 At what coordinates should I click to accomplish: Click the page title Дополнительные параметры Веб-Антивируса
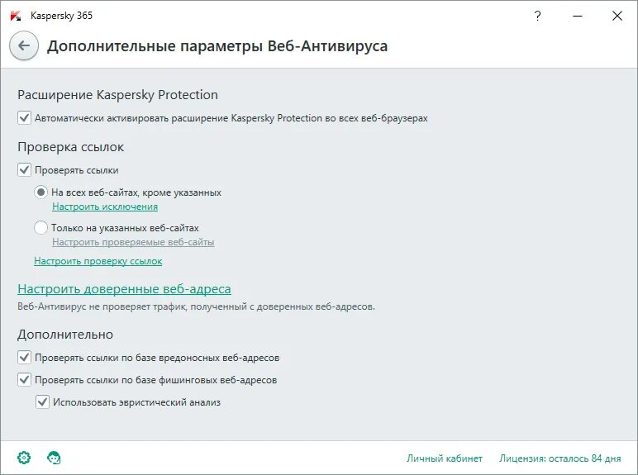[217, 46]
